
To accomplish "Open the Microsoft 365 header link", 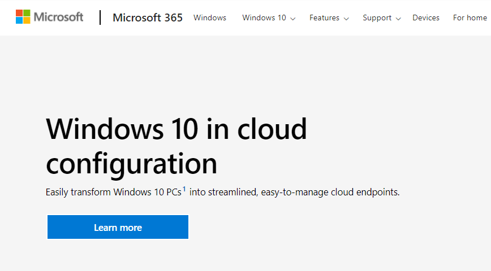I will (148, 18).
